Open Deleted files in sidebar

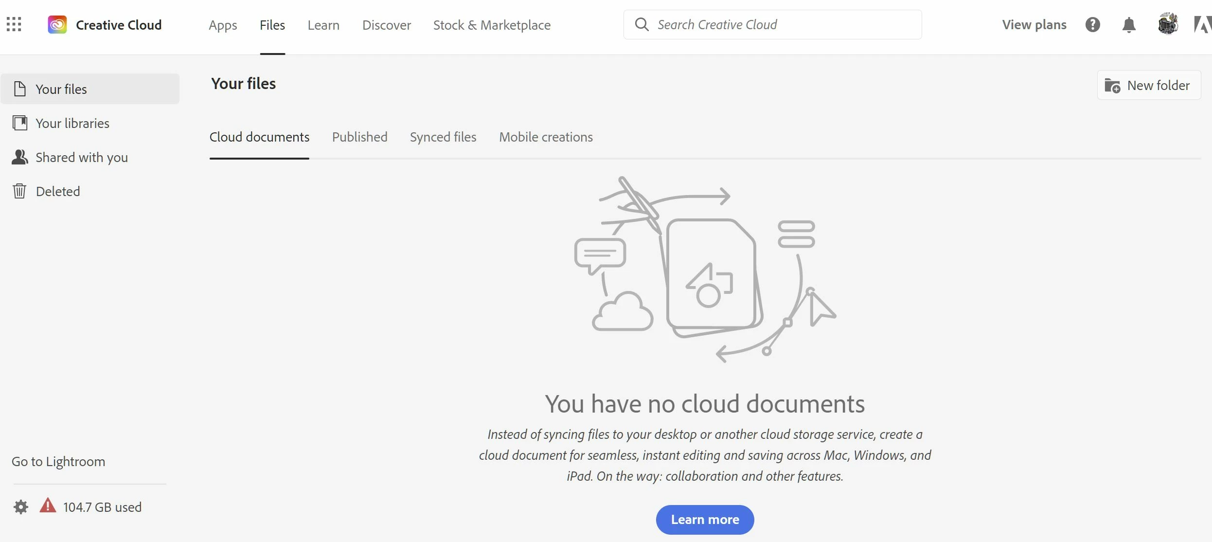pyautogui.click(x=57, y=191)
